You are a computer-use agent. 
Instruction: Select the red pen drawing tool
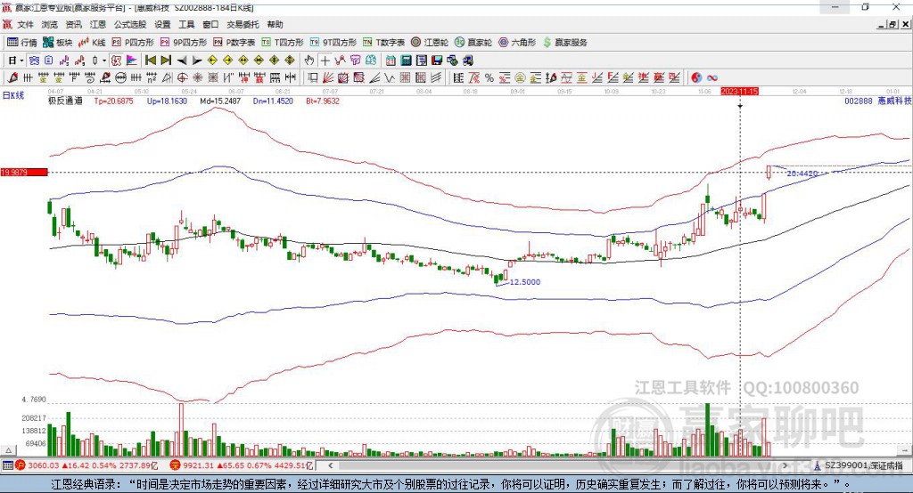[x=12, y=77]
